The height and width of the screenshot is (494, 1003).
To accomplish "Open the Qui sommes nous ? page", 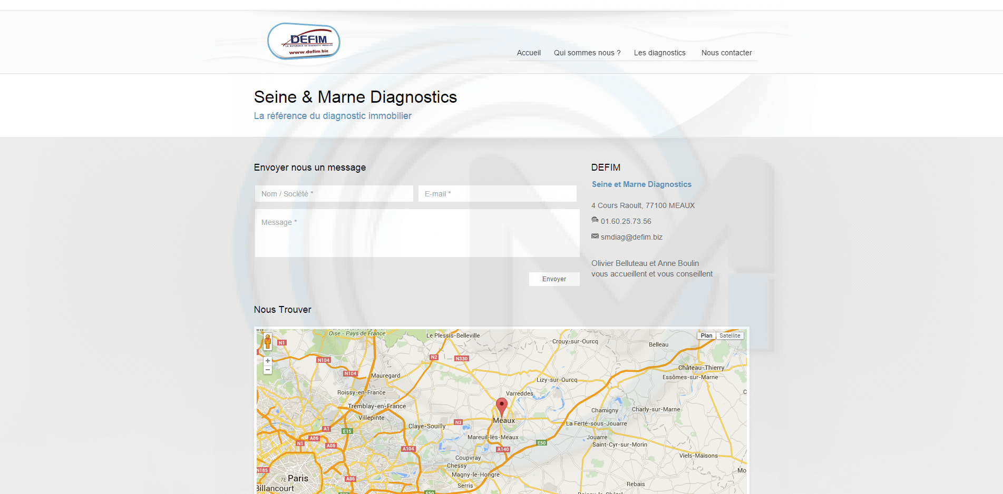I will click(587, 53).
